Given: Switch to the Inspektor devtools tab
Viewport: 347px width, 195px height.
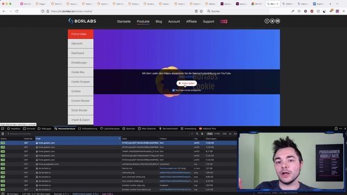Looking at the screenshot, I should pyautogui.click(x=14, y=129).
